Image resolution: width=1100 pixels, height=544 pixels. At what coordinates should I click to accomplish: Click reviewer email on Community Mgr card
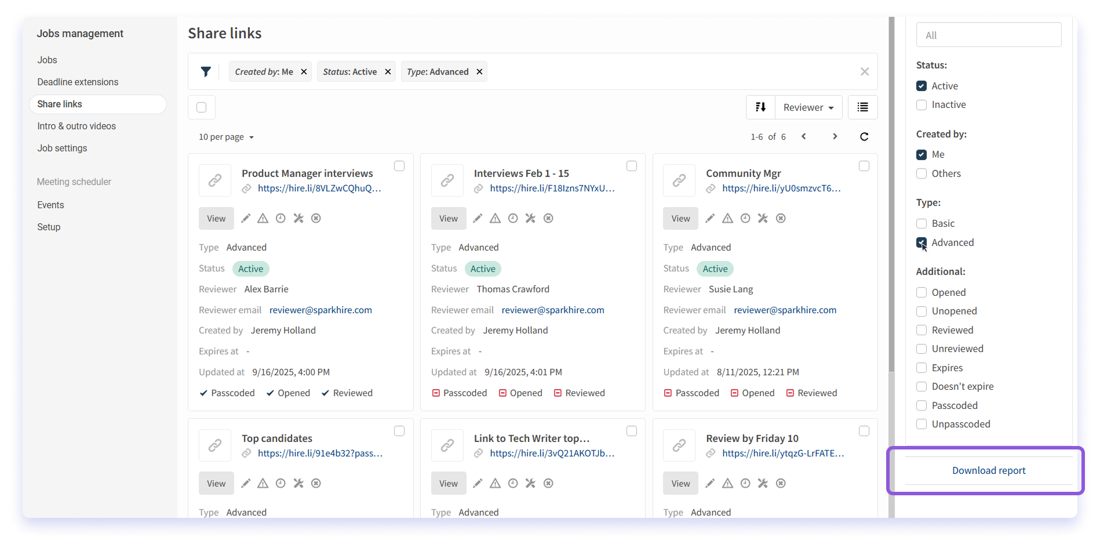(785, 310)
